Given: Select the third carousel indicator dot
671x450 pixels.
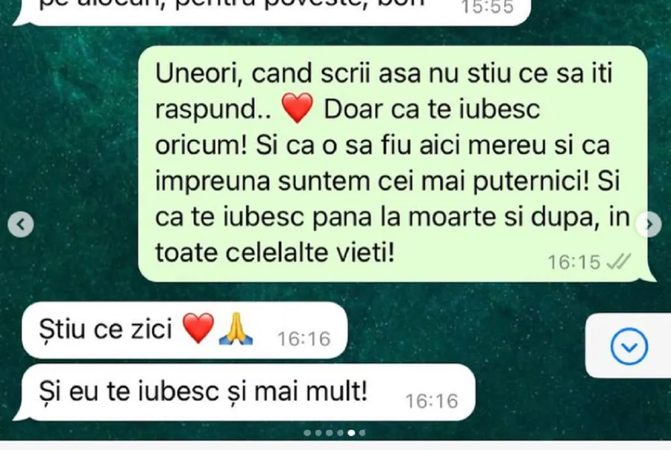Looking at the screenshot, I should point(329,433).
